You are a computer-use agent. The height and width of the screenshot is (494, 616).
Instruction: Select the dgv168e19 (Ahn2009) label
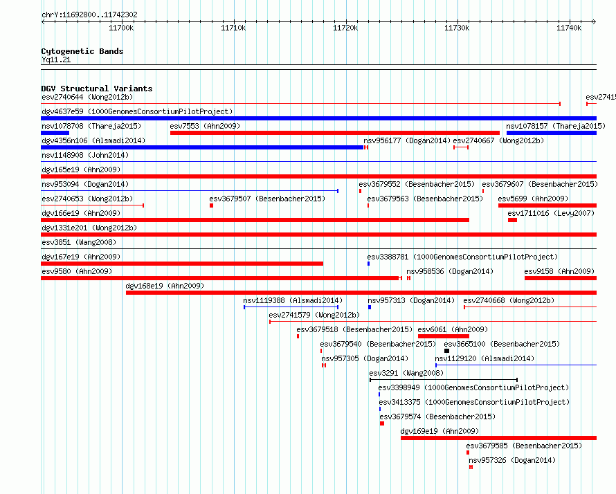(x=165, y=286)
